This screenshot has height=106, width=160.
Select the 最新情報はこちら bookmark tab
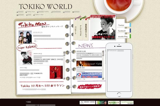[86, 29]
